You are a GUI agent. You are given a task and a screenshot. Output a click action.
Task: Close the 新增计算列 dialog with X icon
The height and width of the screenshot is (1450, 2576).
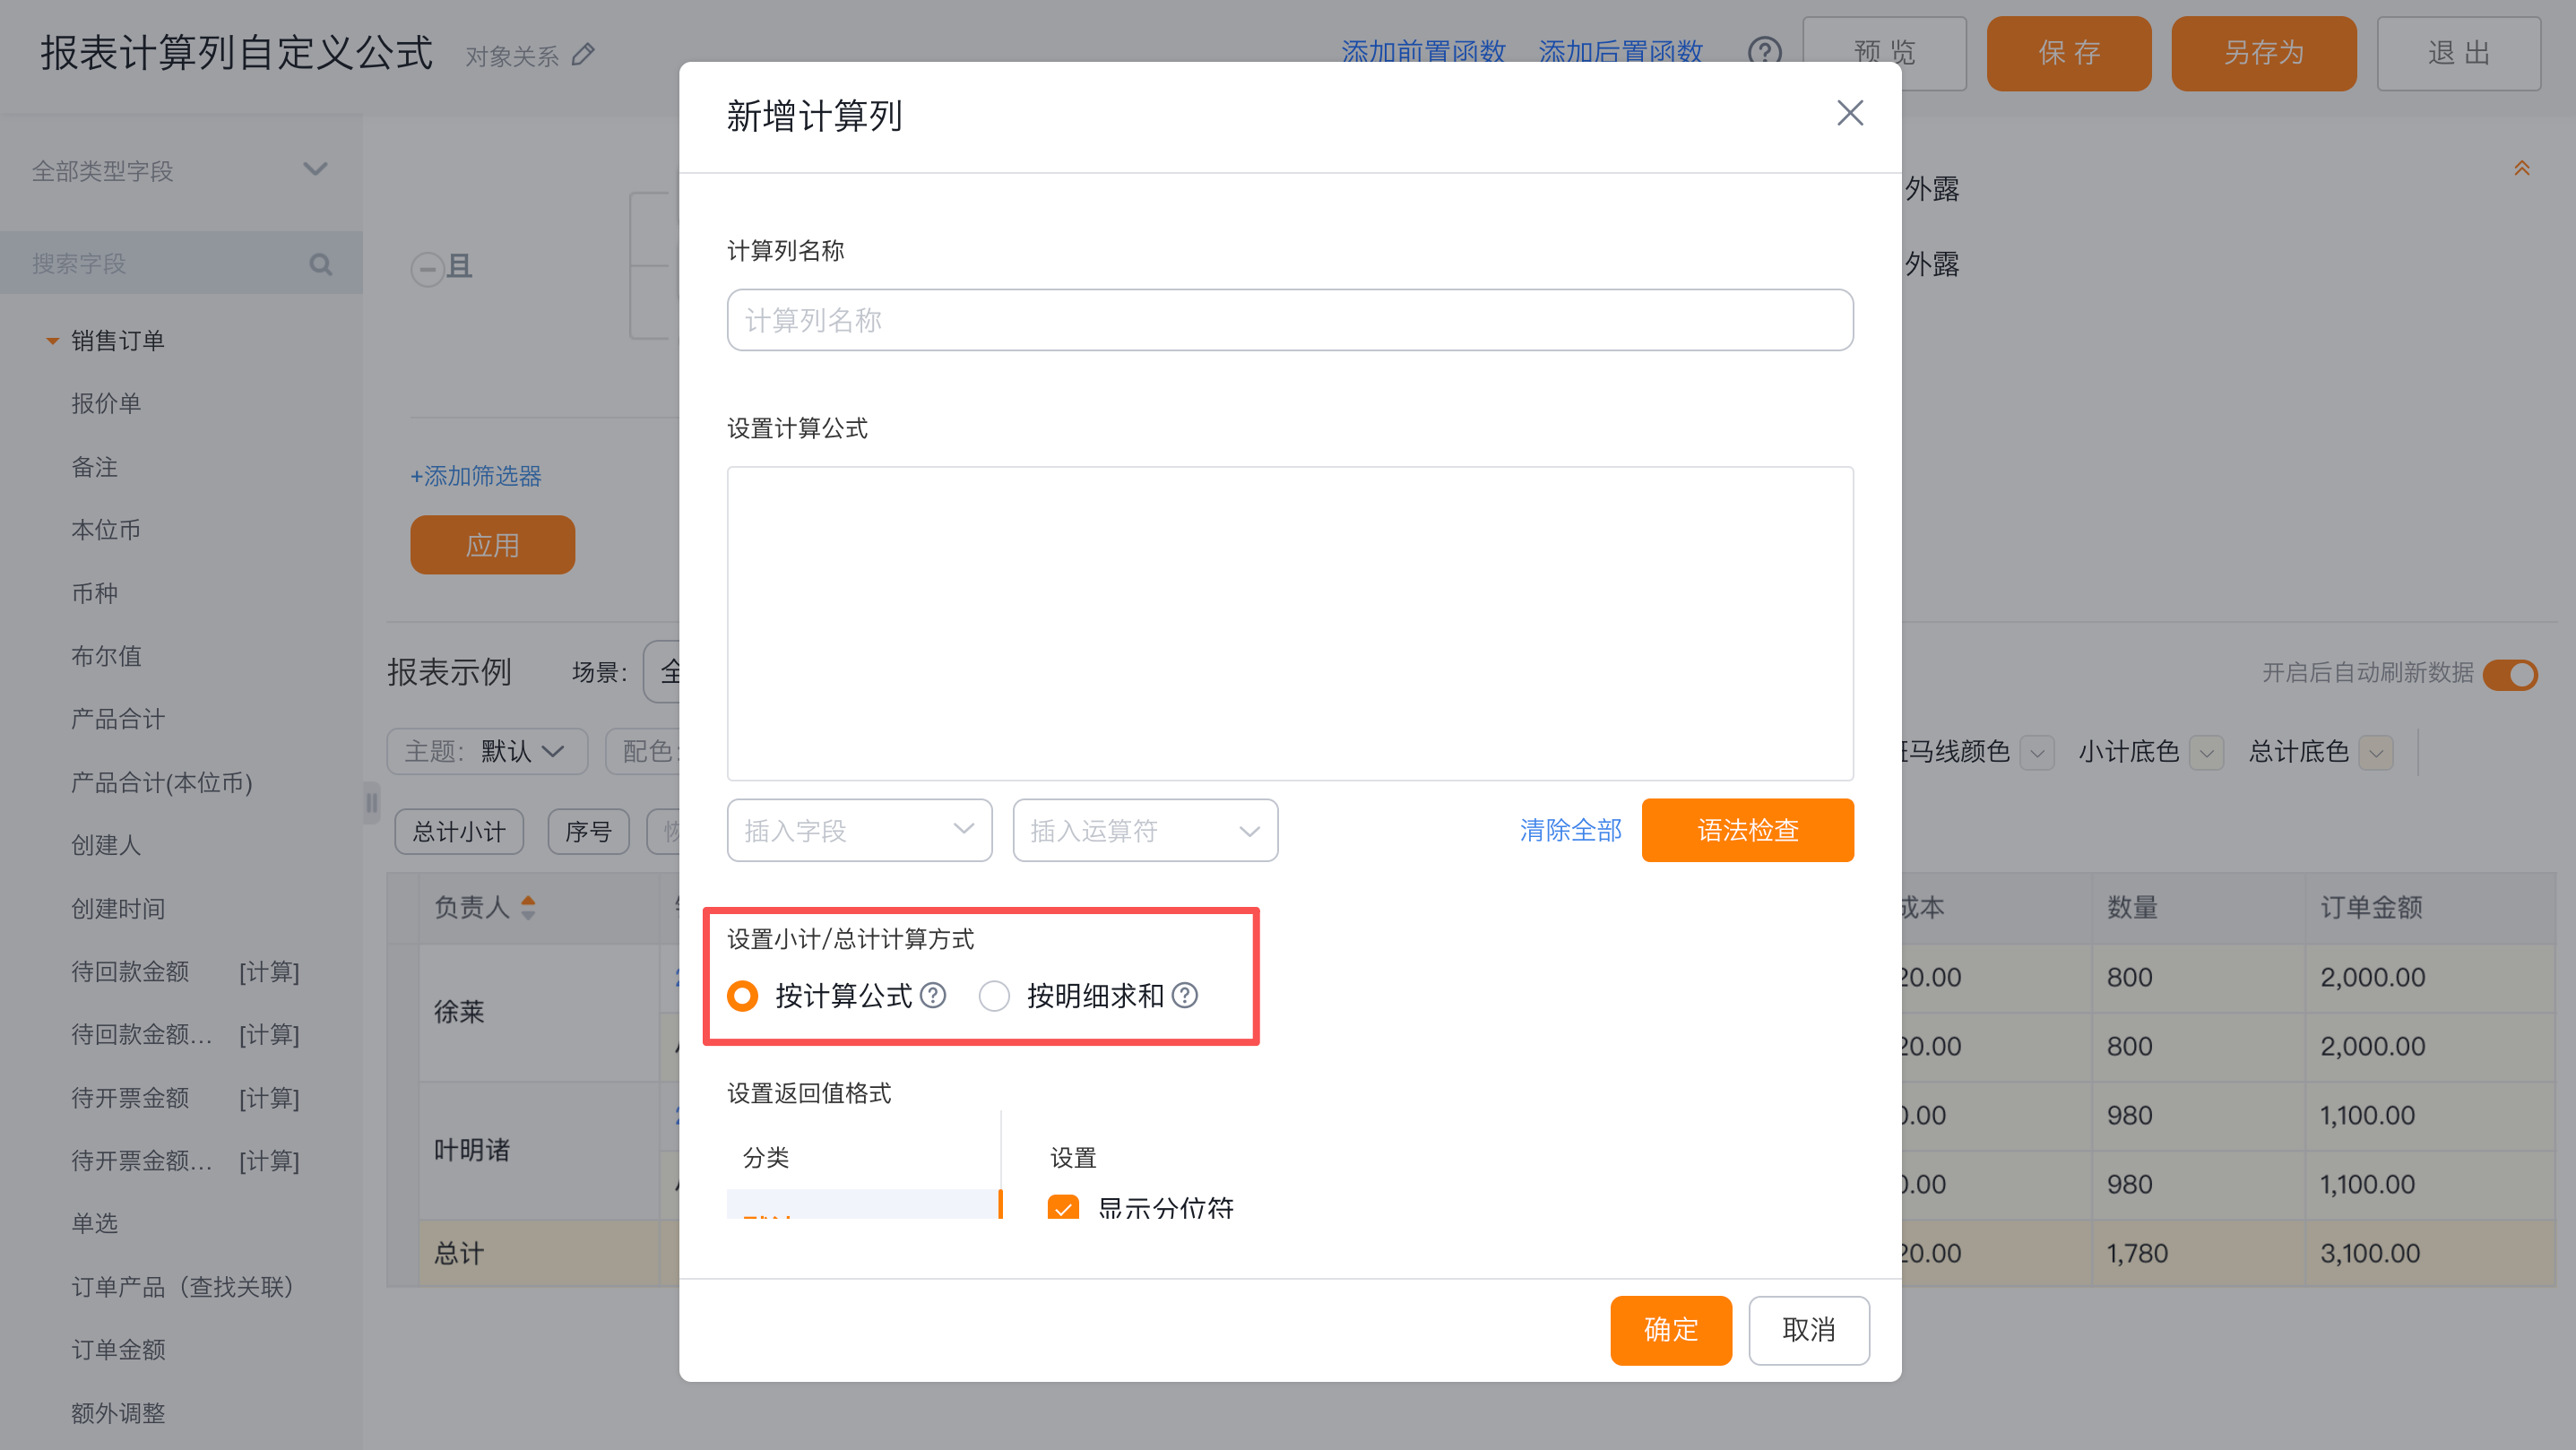(1849, 113)
